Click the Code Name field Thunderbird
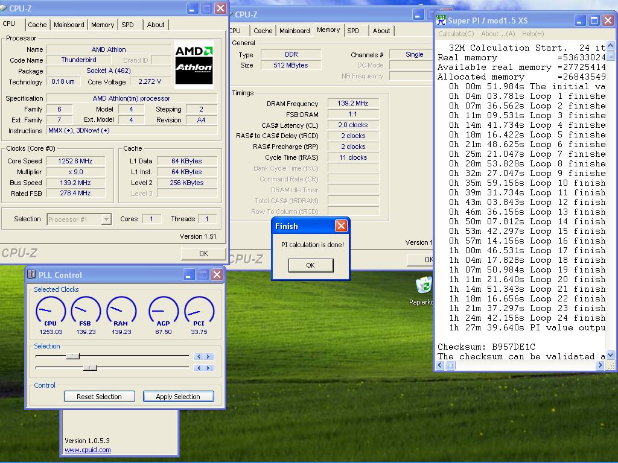The image size is (618, 463). coord(78,60)
